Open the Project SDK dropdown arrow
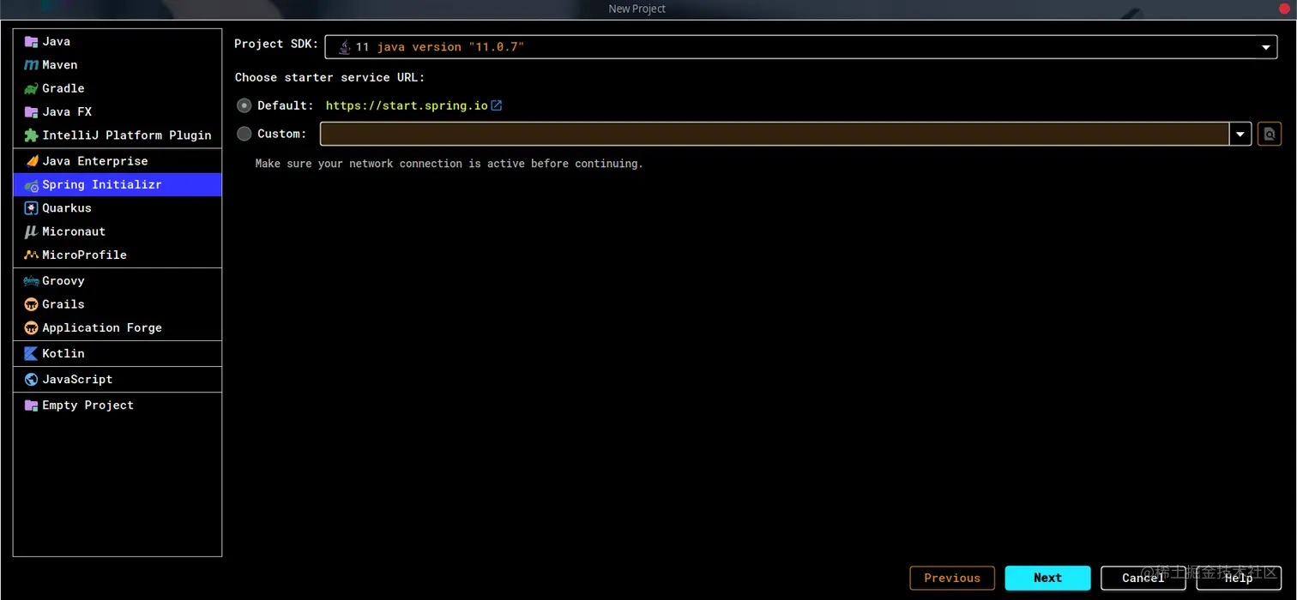Viewport: 1297px width, 600px height. click(x=1265, y=47)
